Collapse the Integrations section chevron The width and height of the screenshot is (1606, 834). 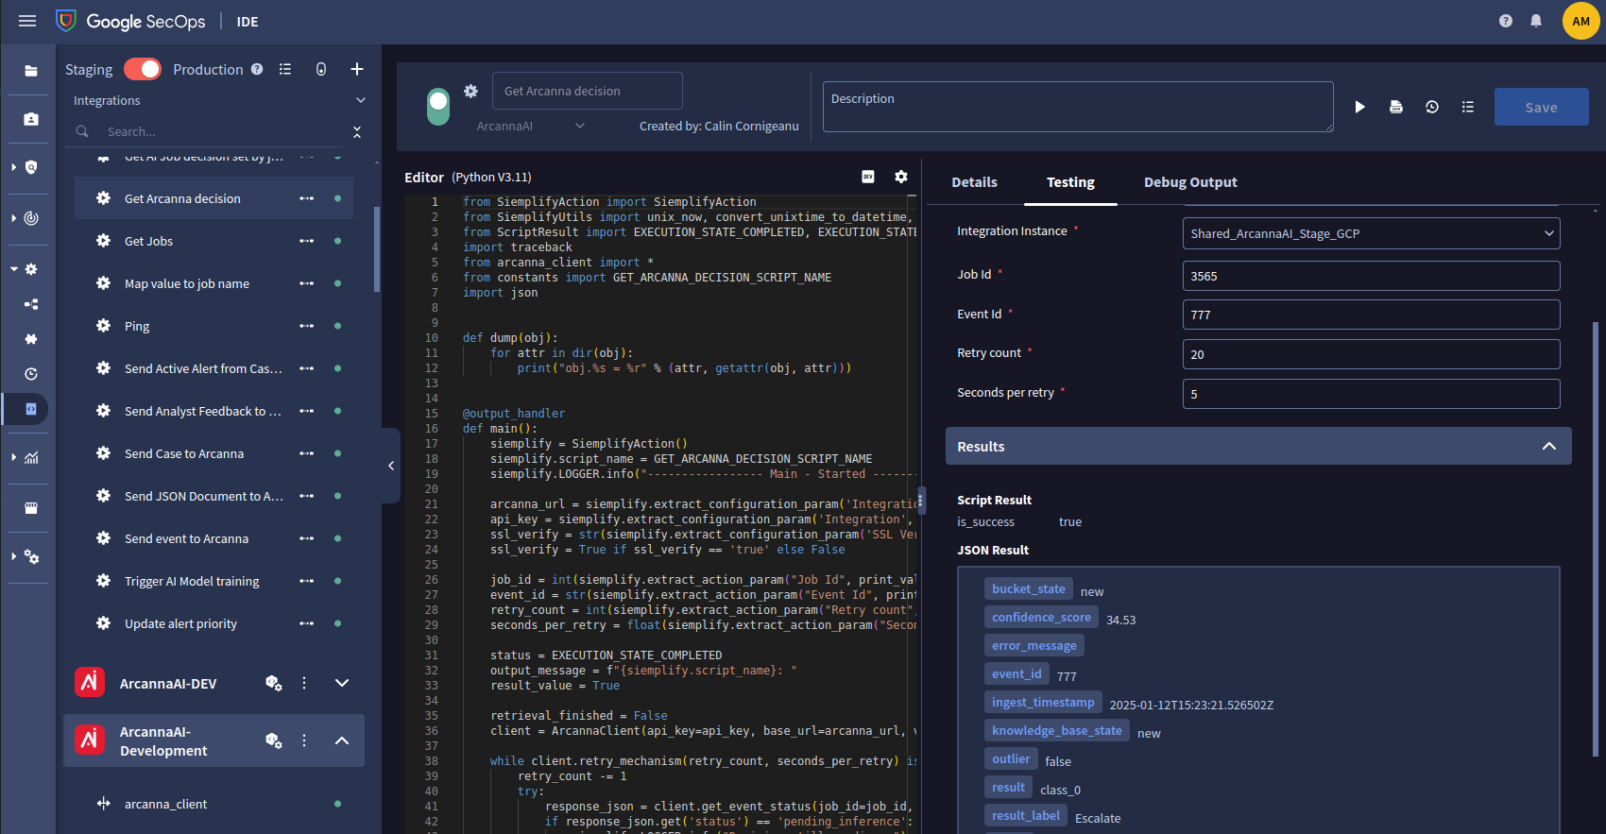[x=360, y=100]
